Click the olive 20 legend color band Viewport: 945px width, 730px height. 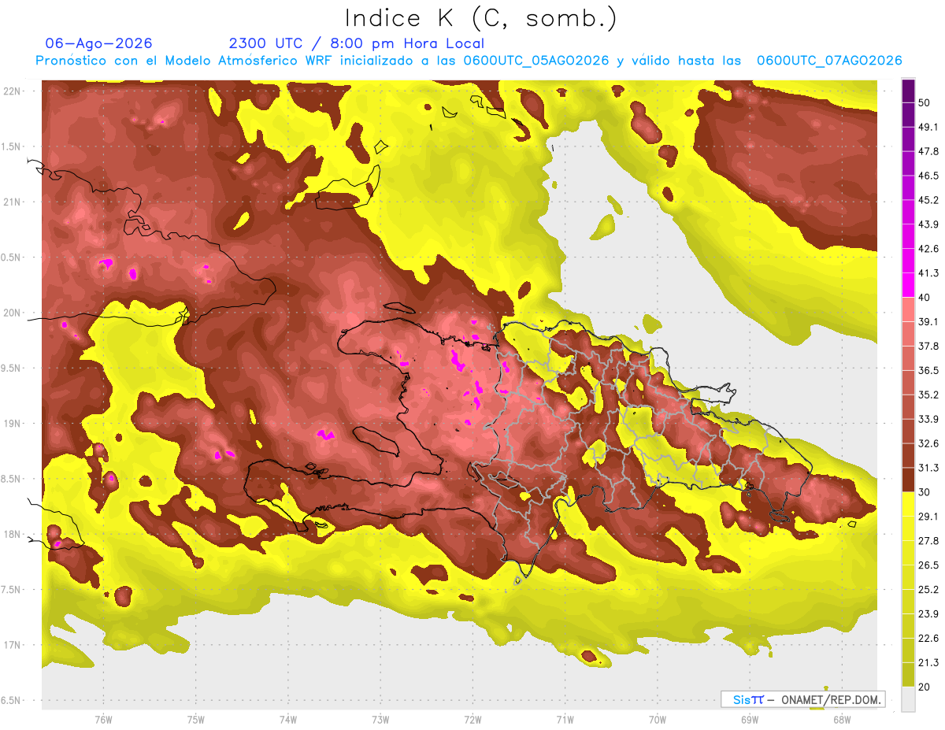click(908, 675)
